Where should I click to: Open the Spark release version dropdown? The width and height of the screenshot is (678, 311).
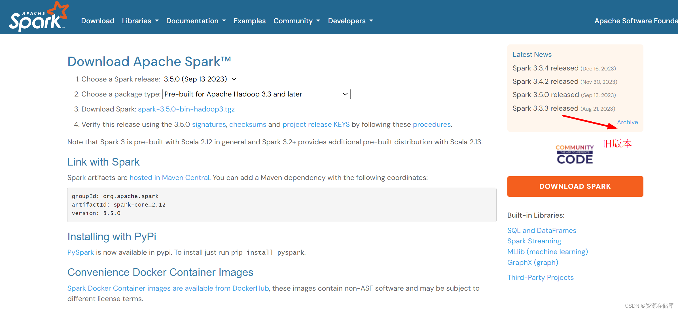coord(200,79)
